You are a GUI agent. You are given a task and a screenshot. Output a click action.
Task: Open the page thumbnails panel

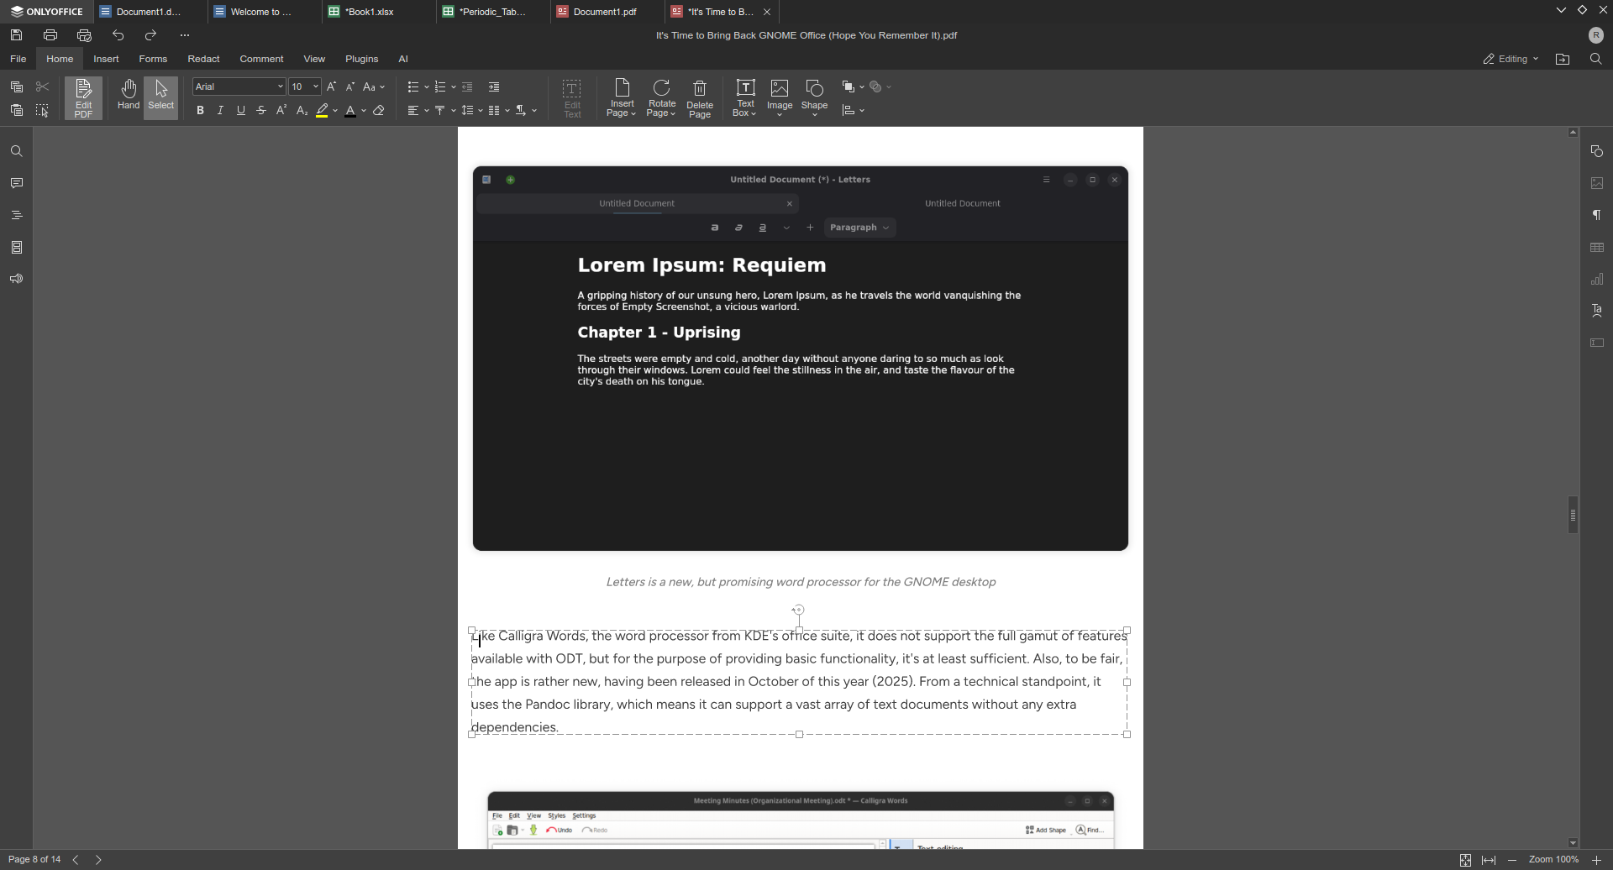pyautogui.click(x=17, y=248)
